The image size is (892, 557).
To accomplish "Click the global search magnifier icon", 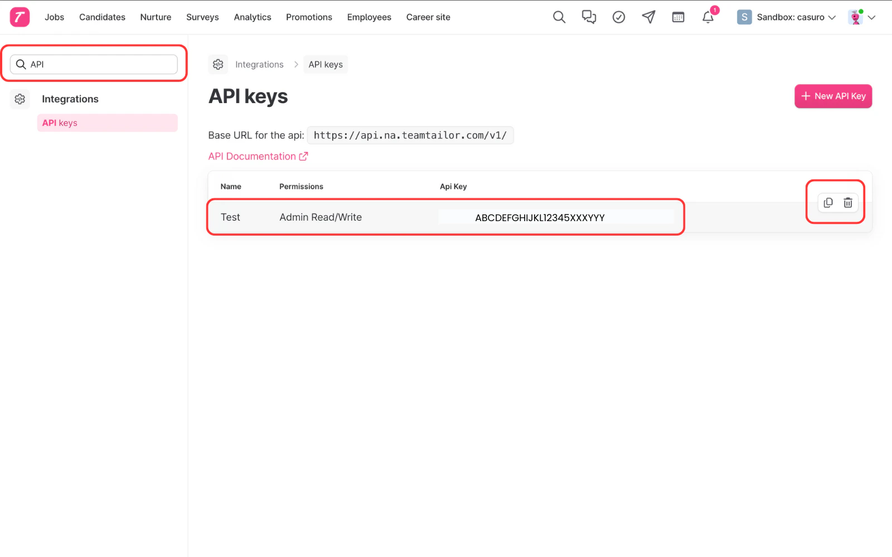I will (559, 17).
